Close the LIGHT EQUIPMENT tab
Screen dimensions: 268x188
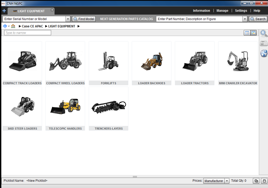tap(52, 10)
